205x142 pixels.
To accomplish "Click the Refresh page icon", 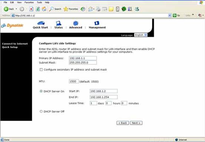I will [38, 9].
